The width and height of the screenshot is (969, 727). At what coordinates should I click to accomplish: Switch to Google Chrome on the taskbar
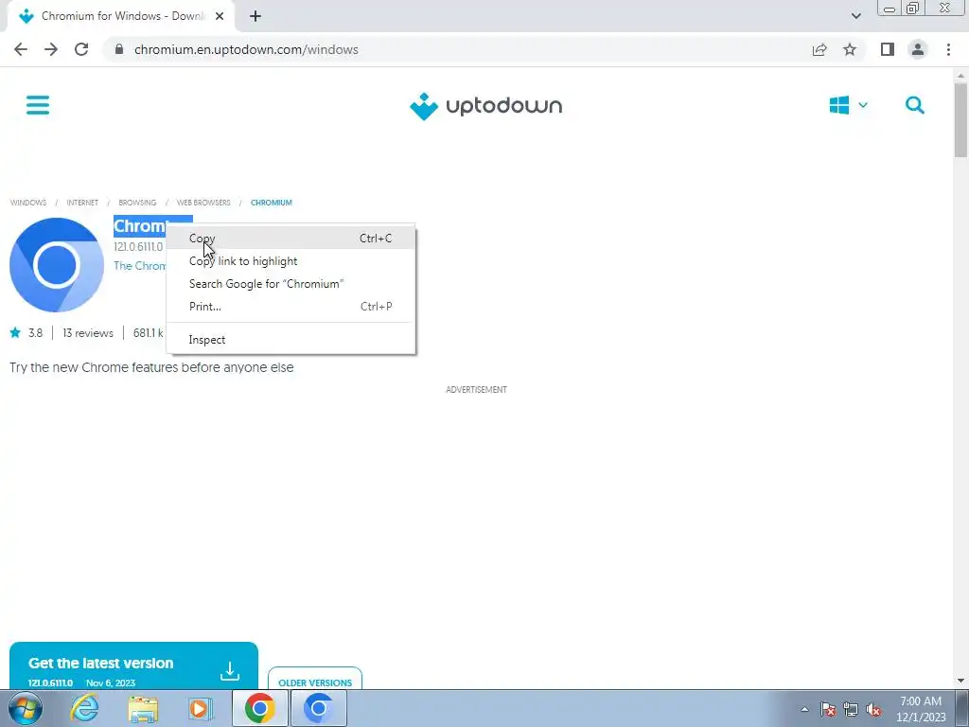pos(259,708)
